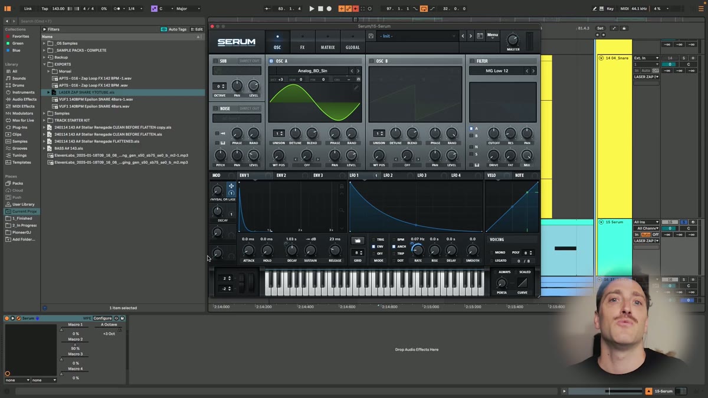Click envelope lock icon in ENV 1 display
The height and width of the screenshot is (398, 708).
click(x=342, y=186)
